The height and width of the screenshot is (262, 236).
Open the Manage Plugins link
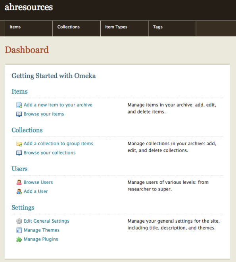pos(41,239)
